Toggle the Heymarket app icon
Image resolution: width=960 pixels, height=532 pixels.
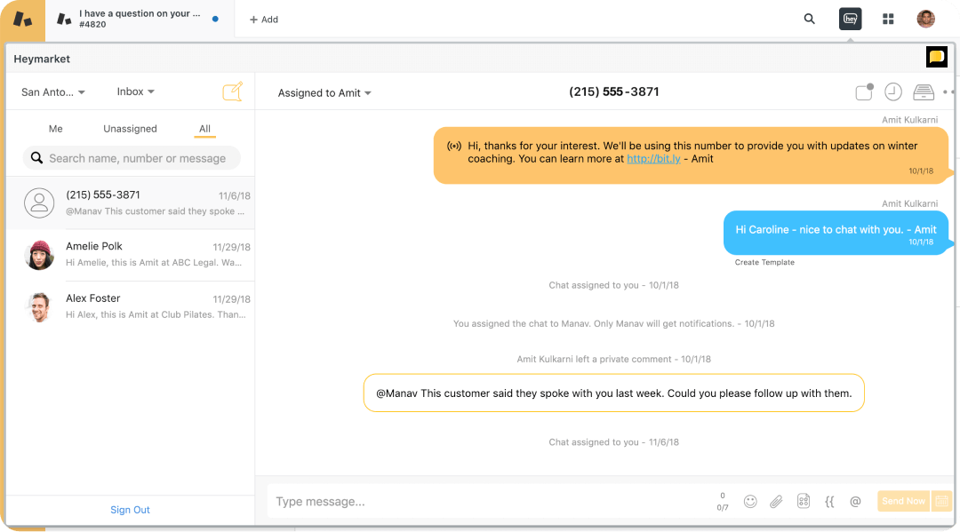(850, 19)
